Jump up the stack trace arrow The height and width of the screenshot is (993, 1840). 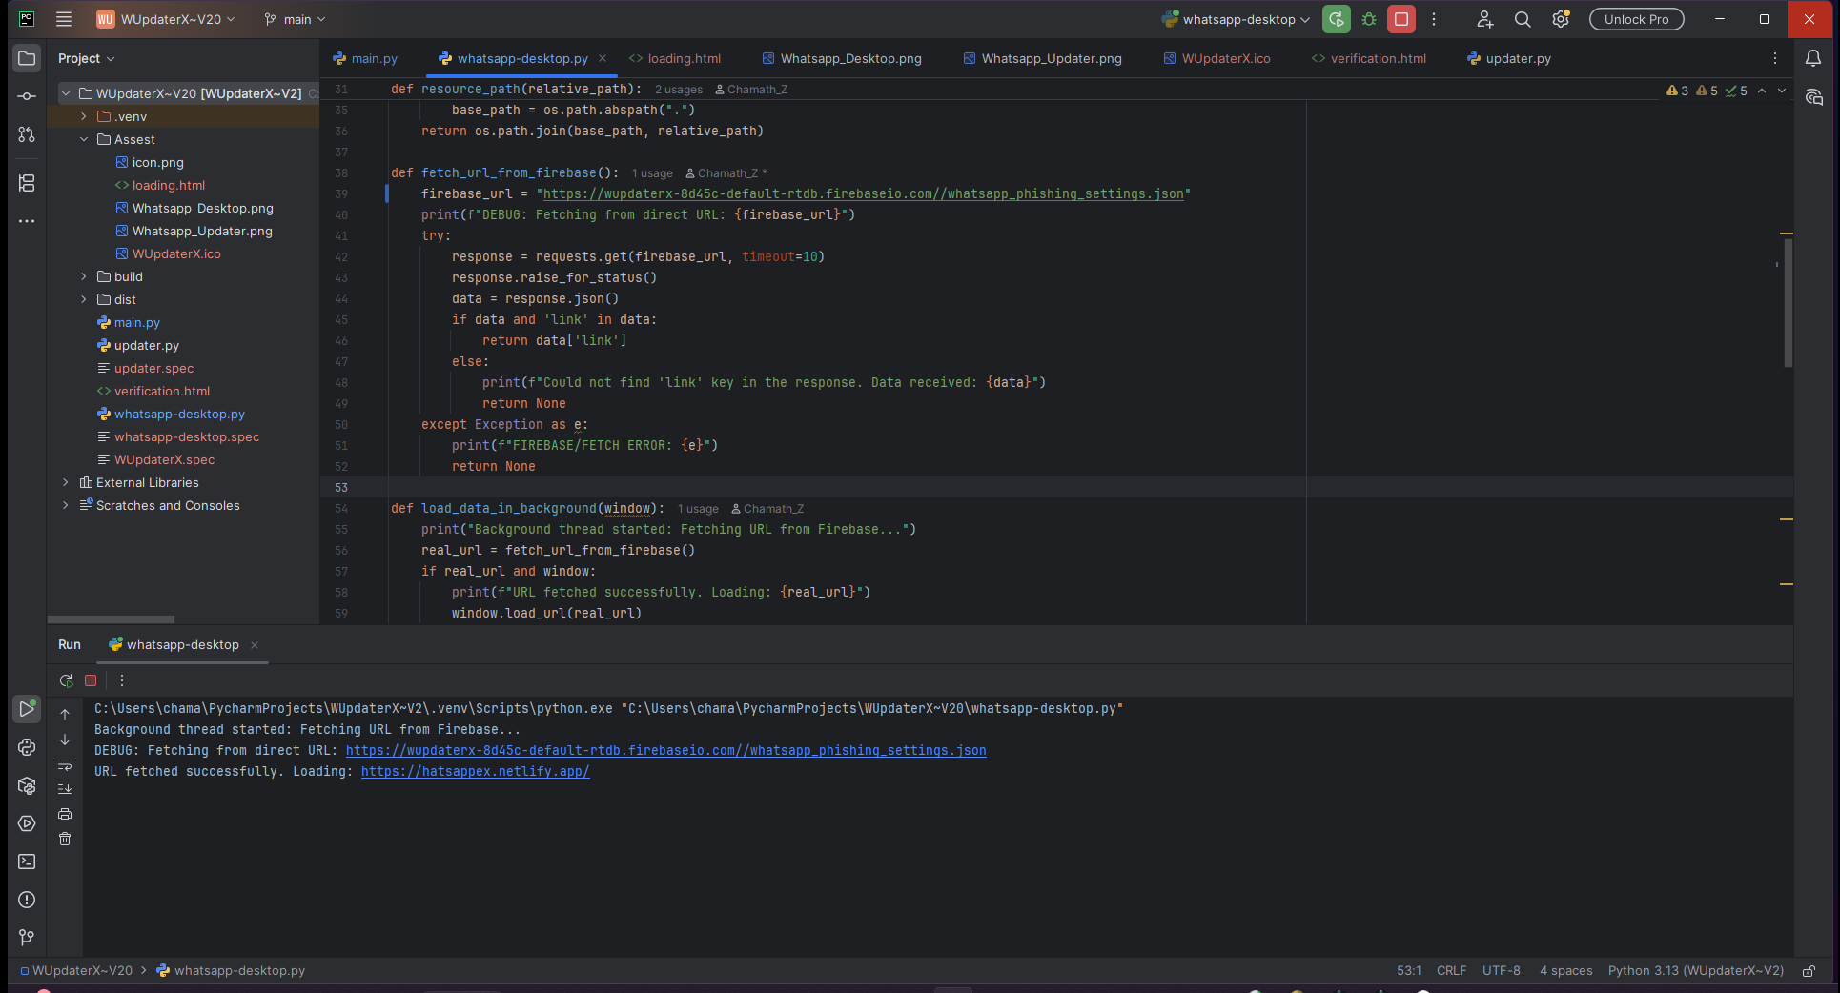click(65, 714)
